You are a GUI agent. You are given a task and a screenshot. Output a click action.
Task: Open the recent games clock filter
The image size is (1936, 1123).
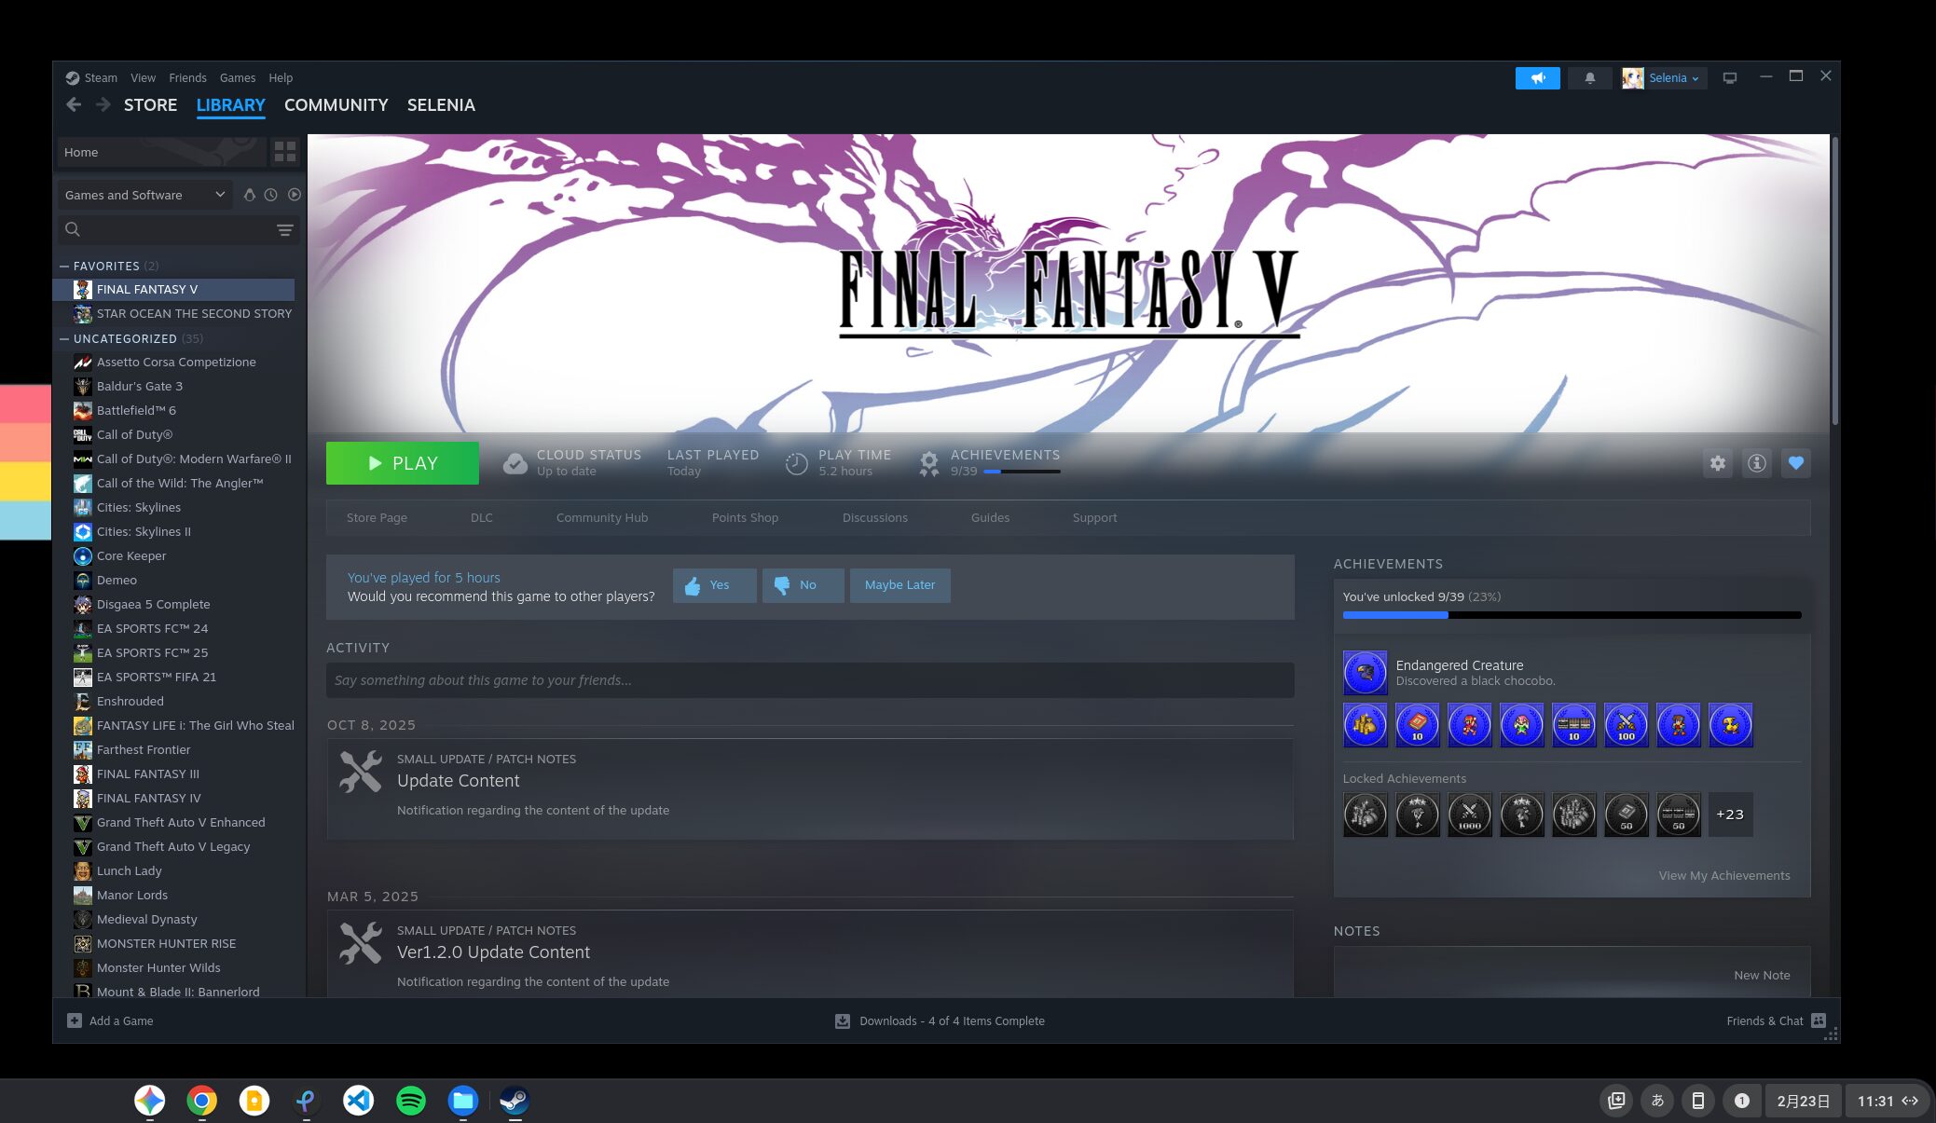(x=270, y=195)
